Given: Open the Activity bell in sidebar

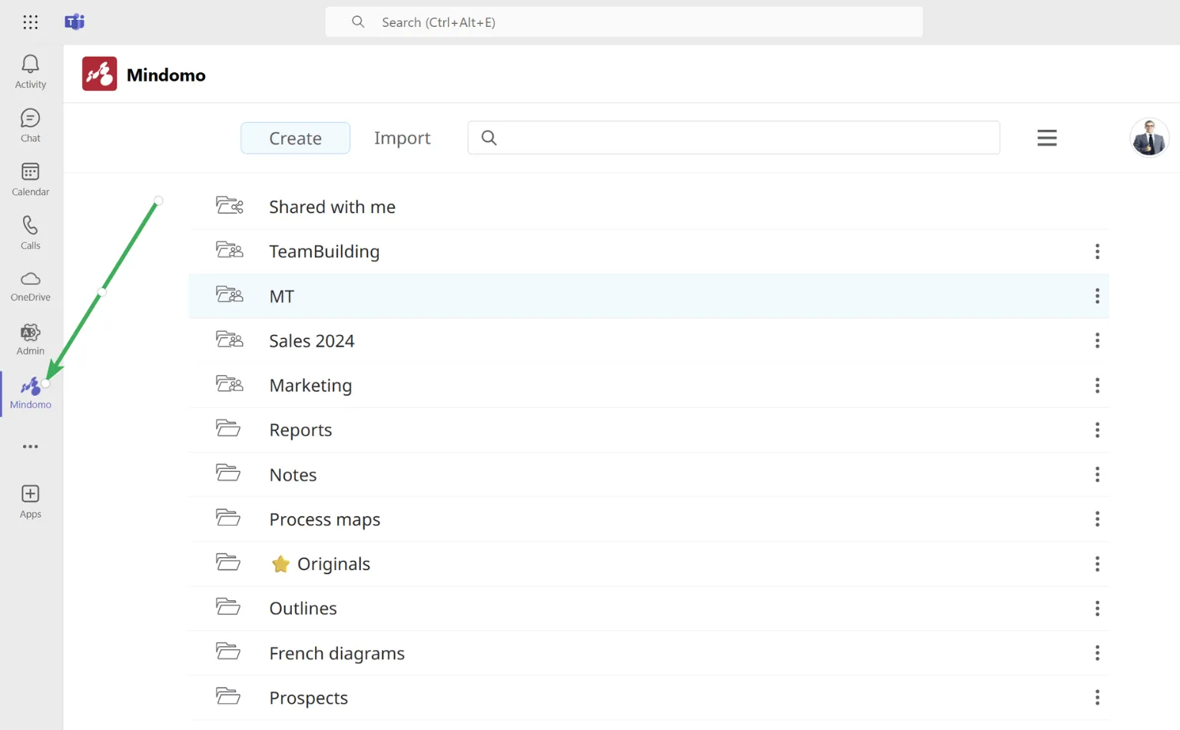Looking at the screenshot, I should (x=31, y=71).
